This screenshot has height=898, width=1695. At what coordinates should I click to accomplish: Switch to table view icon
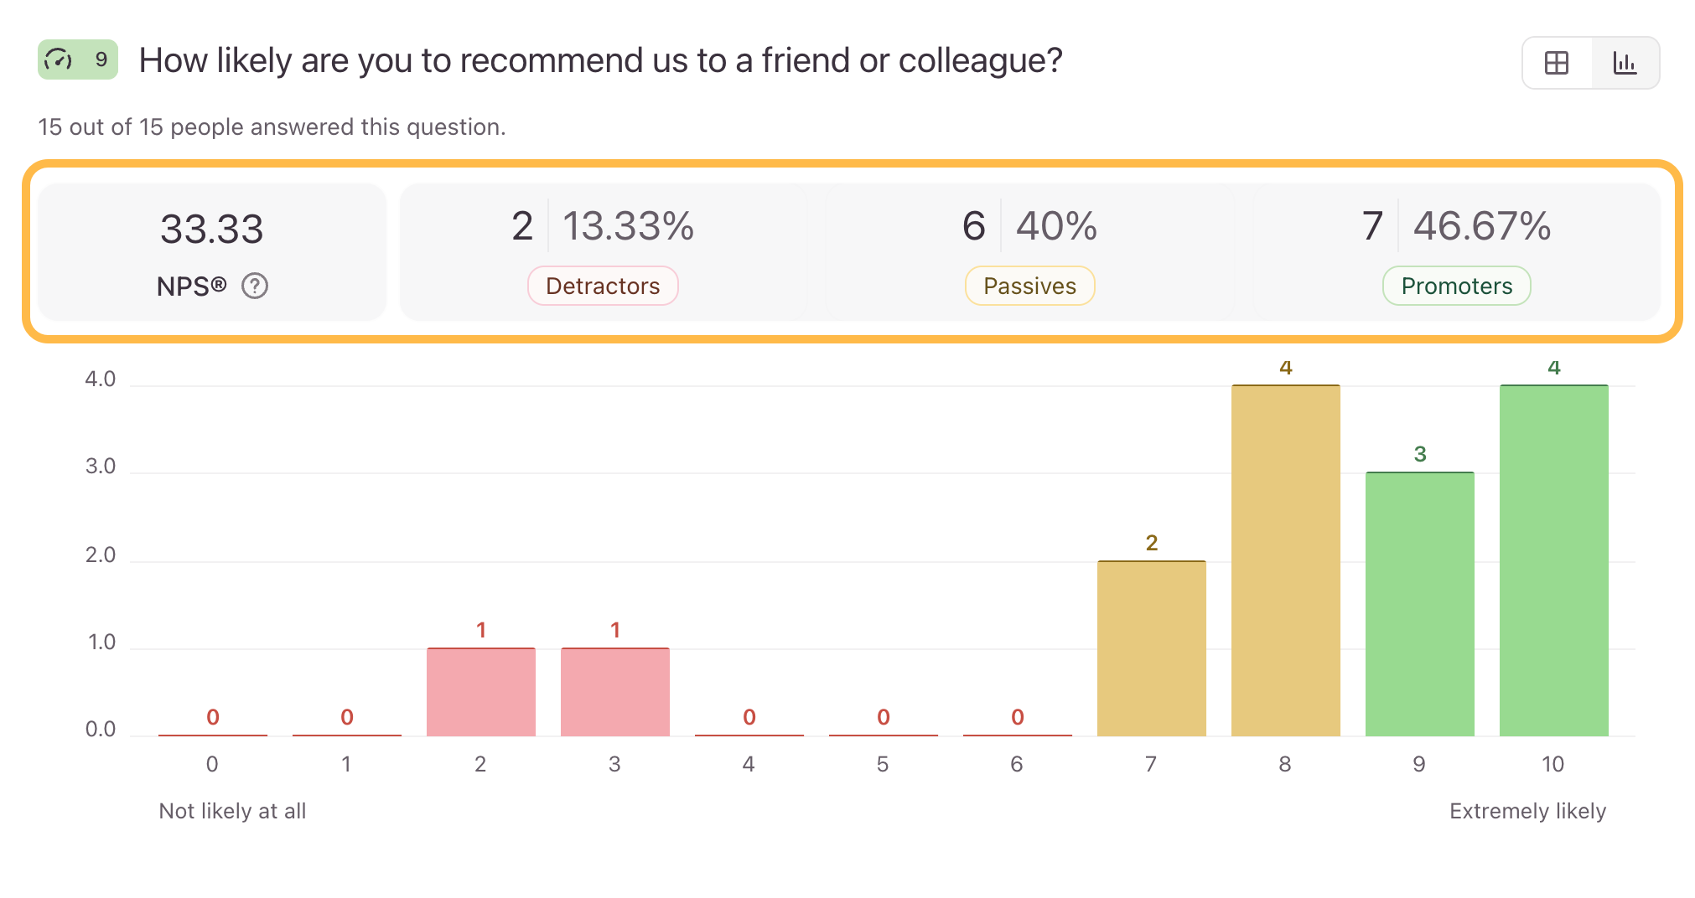coord(1557,63)
